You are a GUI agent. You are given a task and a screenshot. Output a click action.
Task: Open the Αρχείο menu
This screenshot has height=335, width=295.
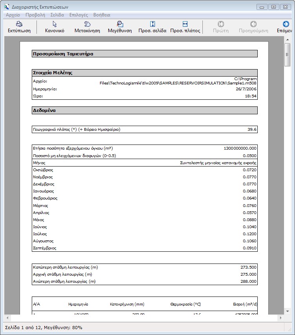tap(13, 15)
